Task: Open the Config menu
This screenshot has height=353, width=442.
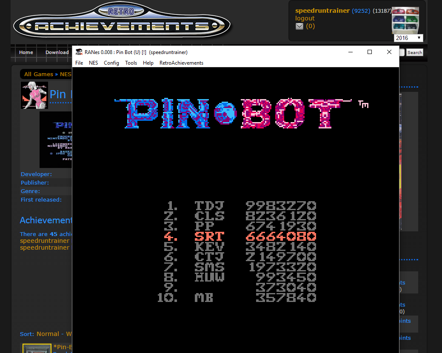Action: 111,63
